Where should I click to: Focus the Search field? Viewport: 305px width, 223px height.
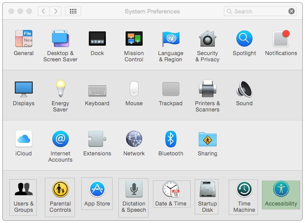coord(260,11)
